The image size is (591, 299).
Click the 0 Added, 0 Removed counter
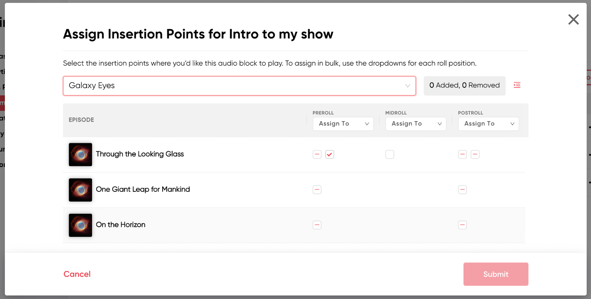pos(464,86)
